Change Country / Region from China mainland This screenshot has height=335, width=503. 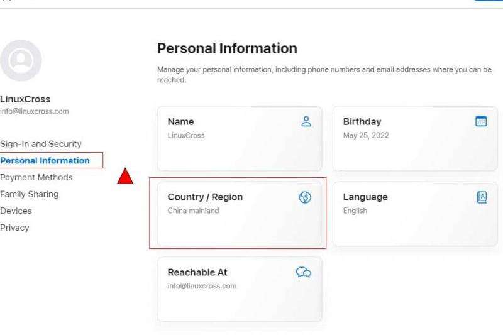239,214
